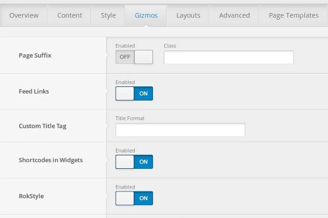Image resolution: width=328 pixels, height=218 pixels.
Task: Click the RokStyle row label
Action: pos(31,196)
